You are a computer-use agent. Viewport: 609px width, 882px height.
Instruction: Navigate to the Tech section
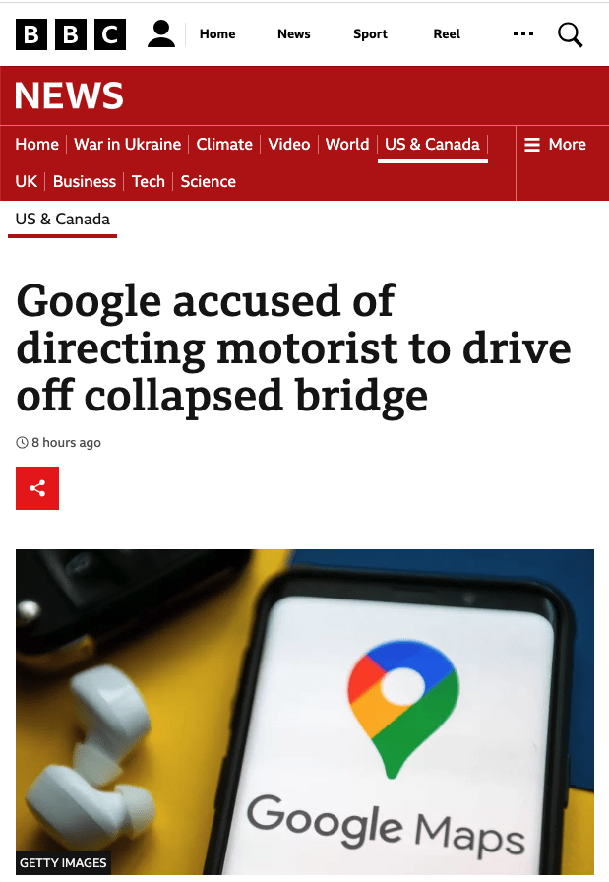coord(149,182)
